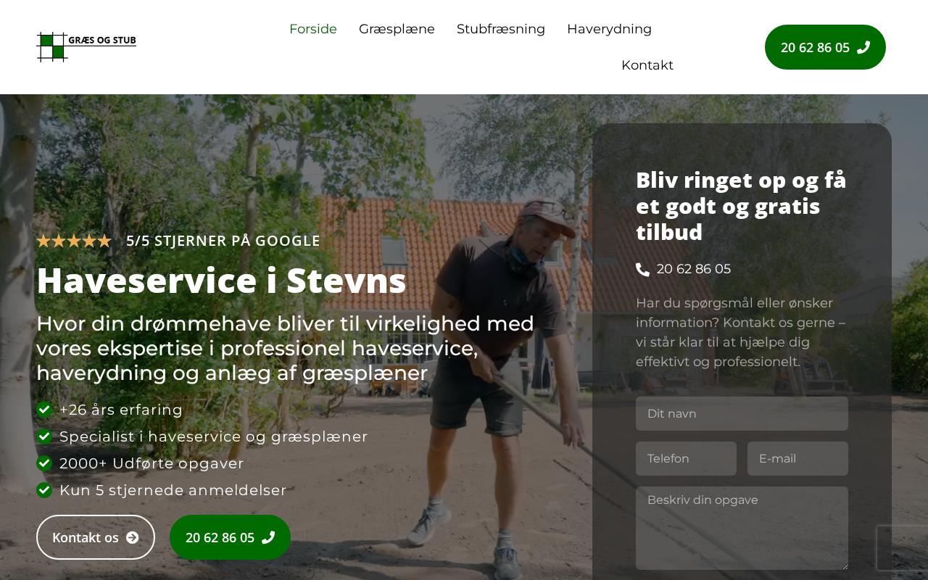Open the Græsplæne menu item
This screenshot has height=580, width=928.
[397, 29]
